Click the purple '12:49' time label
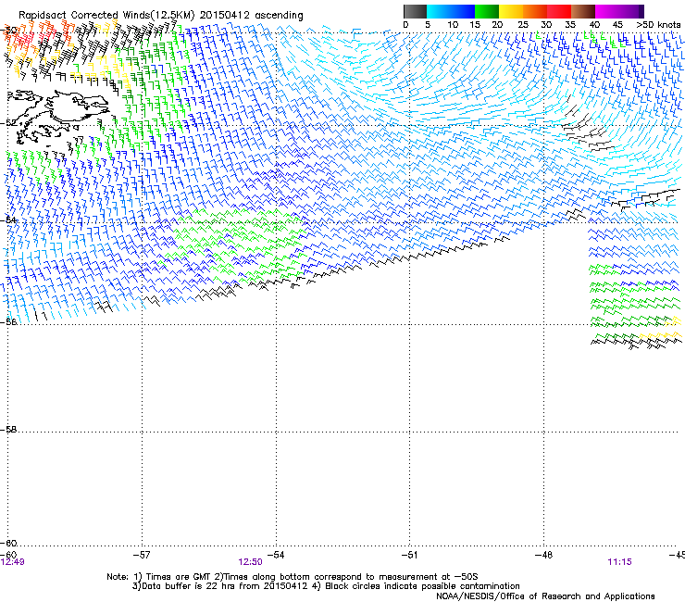The width and height of the screenshot is (685, 602). click(x=13, y=562)
